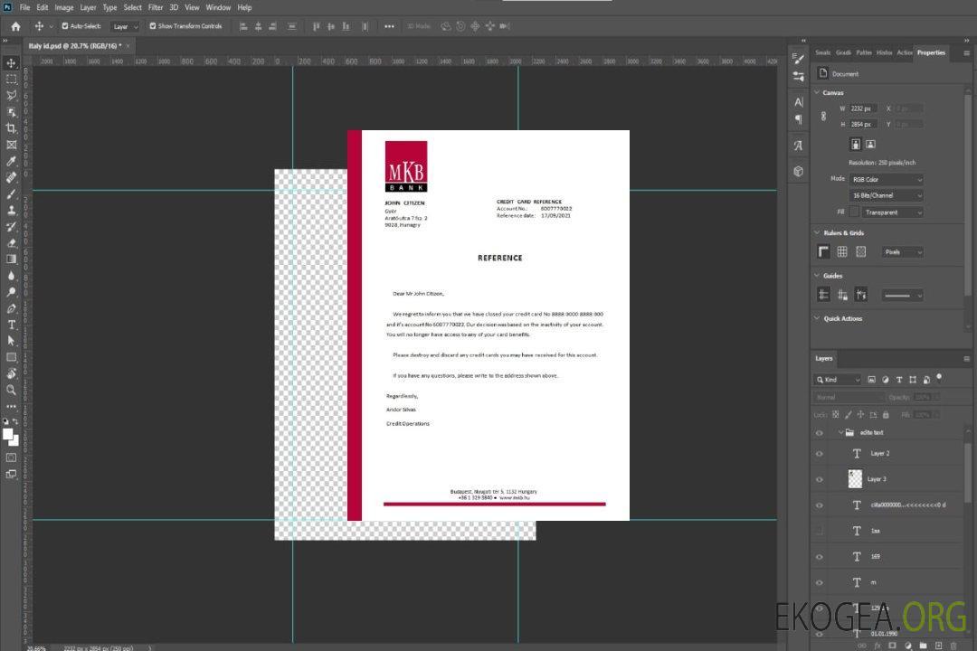Open the Pixels units dropdown
Viewport: 977px width, 651px height.
coord(902,251)
